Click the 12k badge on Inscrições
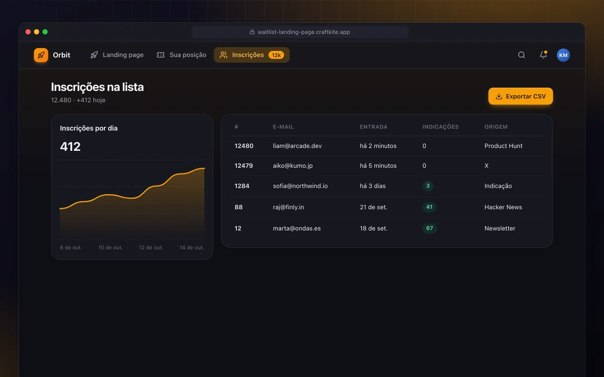 tap(276, 55)
